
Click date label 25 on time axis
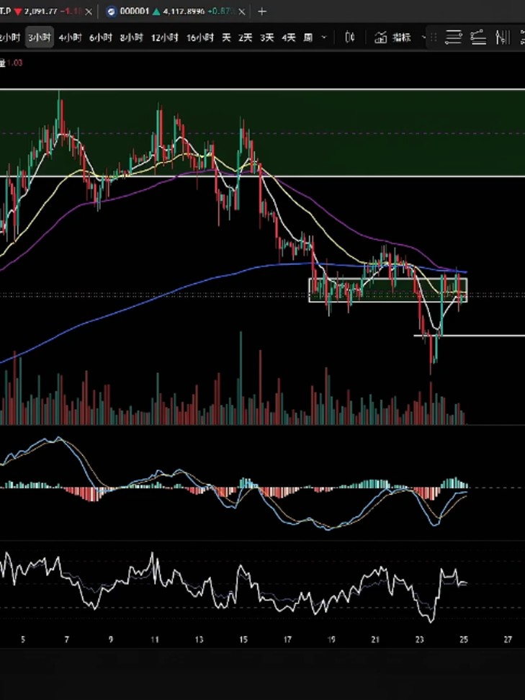click(x=463, y=640)
